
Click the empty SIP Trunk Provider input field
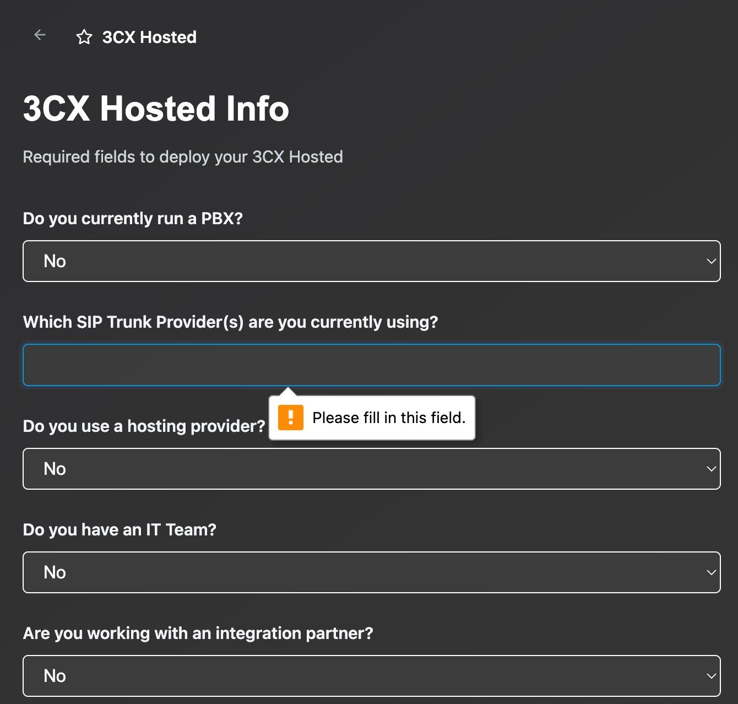(x=371, y=365)
